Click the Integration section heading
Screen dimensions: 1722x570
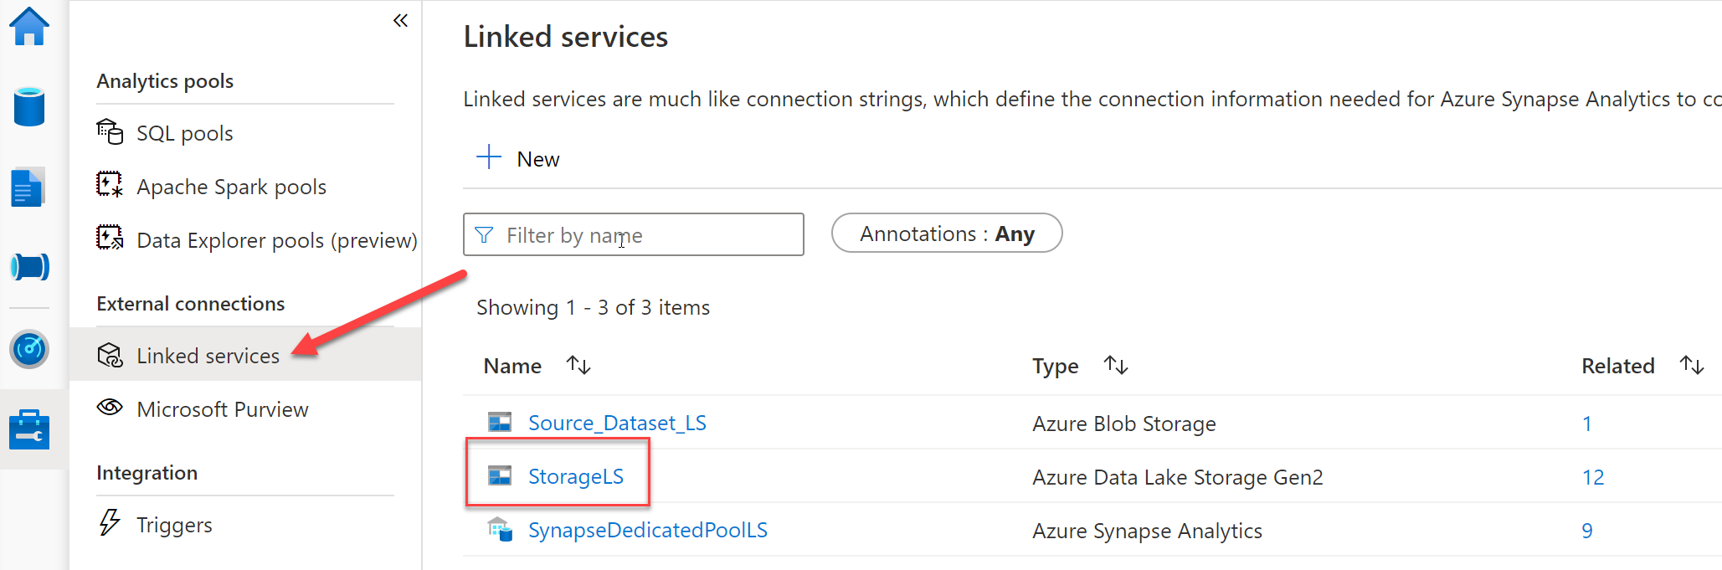[x=147, y=473]
